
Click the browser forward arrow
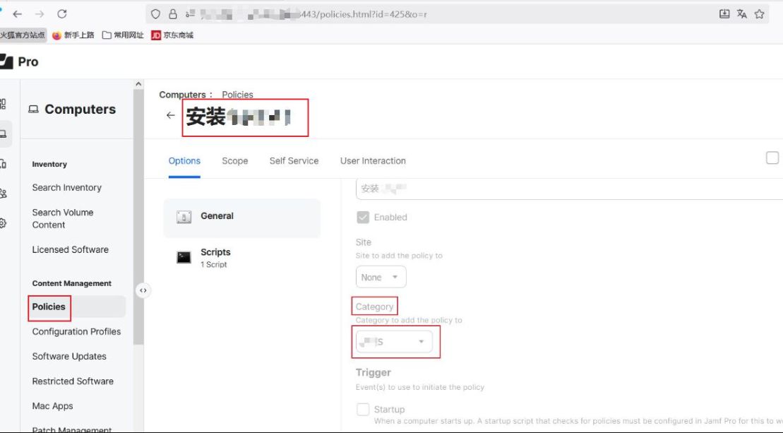coord(40,14)
